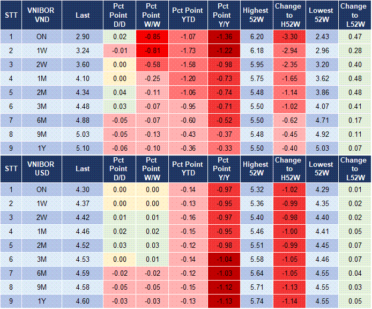Click the USD 3M Y/Y value -1.04
372x309 pixels.
click(x=222, y=258)
